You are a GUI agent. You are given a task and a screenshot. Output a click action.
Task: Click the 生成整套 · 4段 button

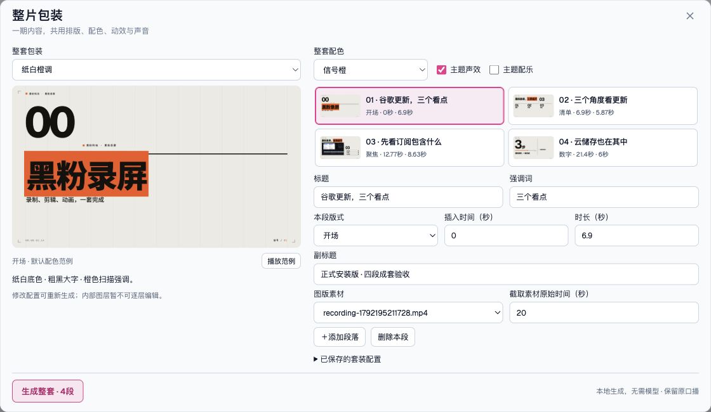point(48,391)
